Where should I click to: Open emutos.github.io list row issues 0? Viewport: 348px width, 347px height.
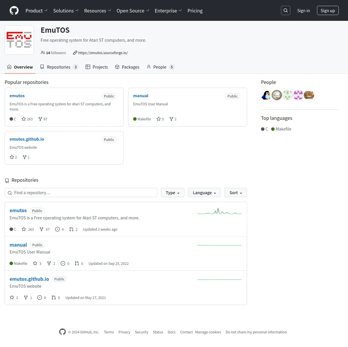[42, 298]
